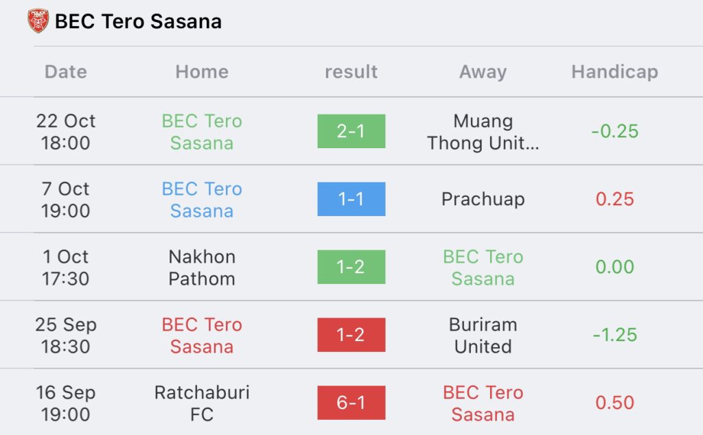Open the Ratchaburi FC home team
The width and height of the screenshot is (703, 435).
(x=202, y=403)
